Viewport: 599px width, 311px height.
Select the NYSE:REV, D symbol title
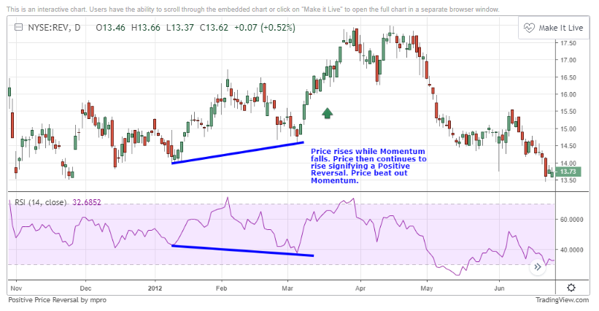[54, 28]
